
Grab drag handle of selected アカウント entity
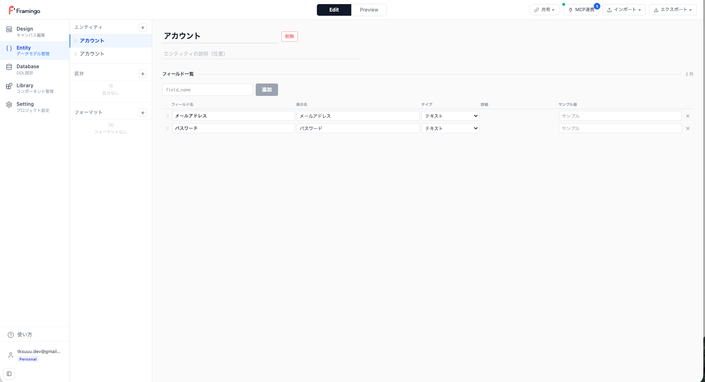click(x=75, y=41)
